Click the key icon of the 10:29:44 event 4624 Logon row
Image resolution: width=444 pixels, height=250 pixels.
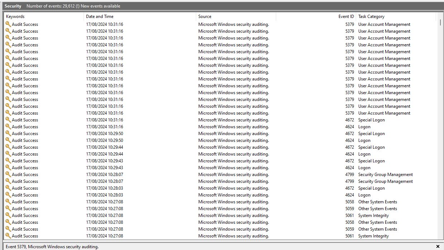8,154
